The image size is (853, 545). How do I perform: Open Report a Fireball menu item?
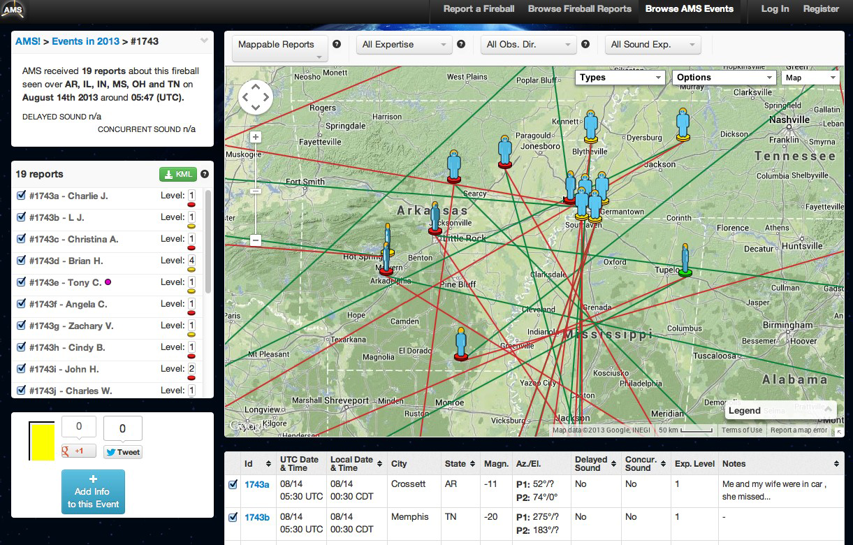pyautogui.click(x=479, y=9)
